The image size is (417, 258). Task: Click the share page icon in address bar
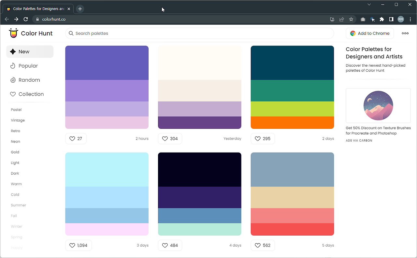[x=341, y=19]
